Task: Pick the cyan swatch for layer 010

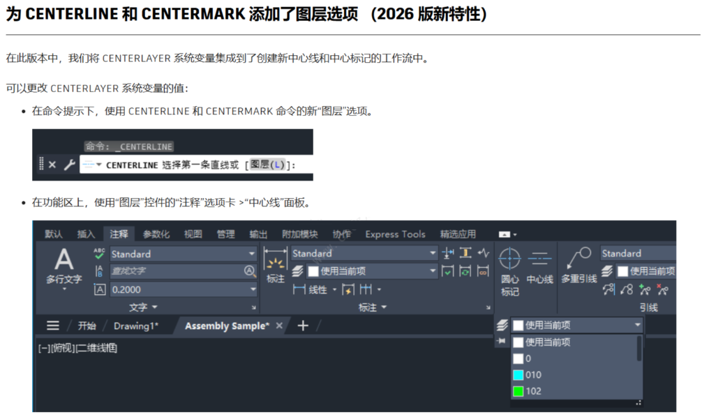Action: (518, 374)
